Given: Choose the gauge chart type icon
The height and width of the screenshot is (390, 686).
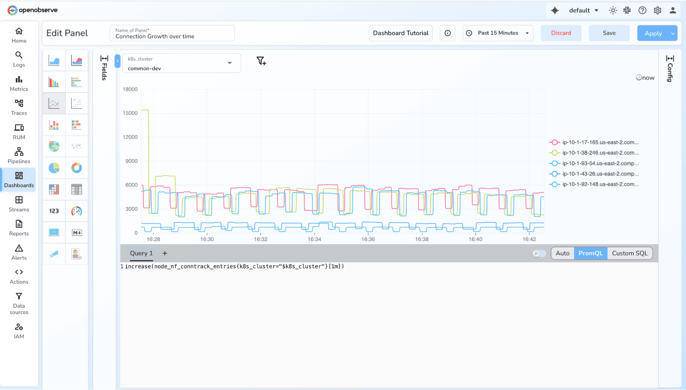Looking at the screenshot, I should pyautogui.click(x=77, y=211).
